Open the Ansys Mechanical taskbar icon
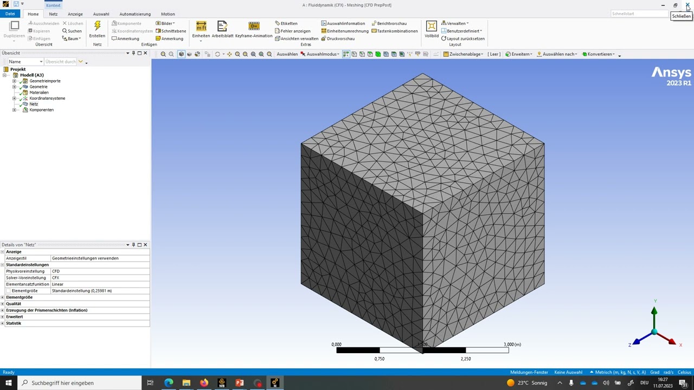694x390 pixels. pos(275,383)
